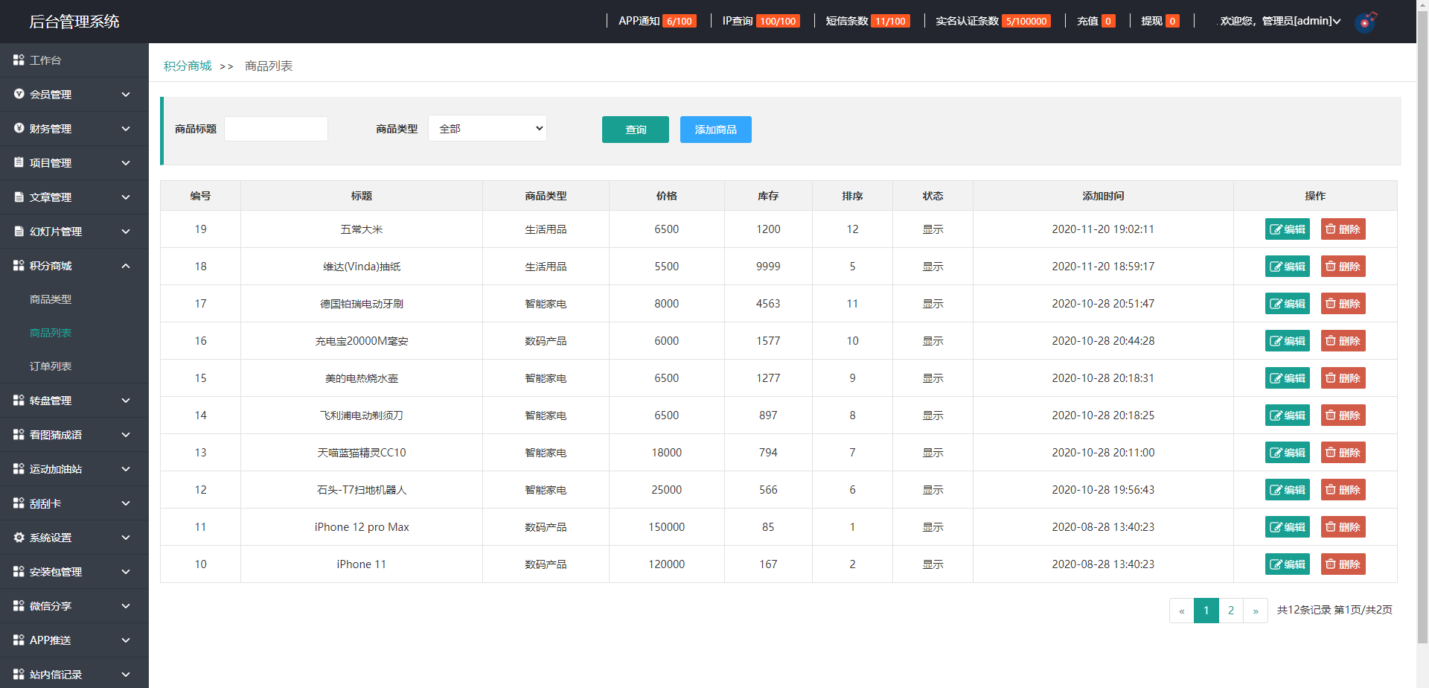Select the 商品类型 submenu item
Screen dimensions: 1429x688
[x=51, y=299]
